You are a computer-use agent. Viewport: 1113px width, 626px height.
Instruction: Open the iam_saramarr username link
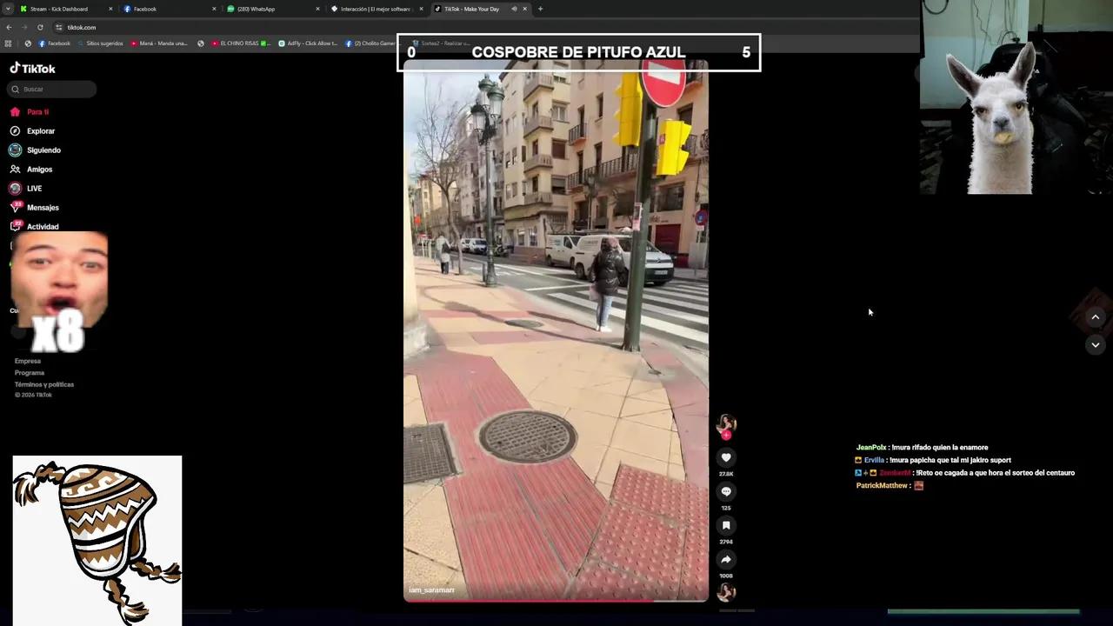coord(432,590)
